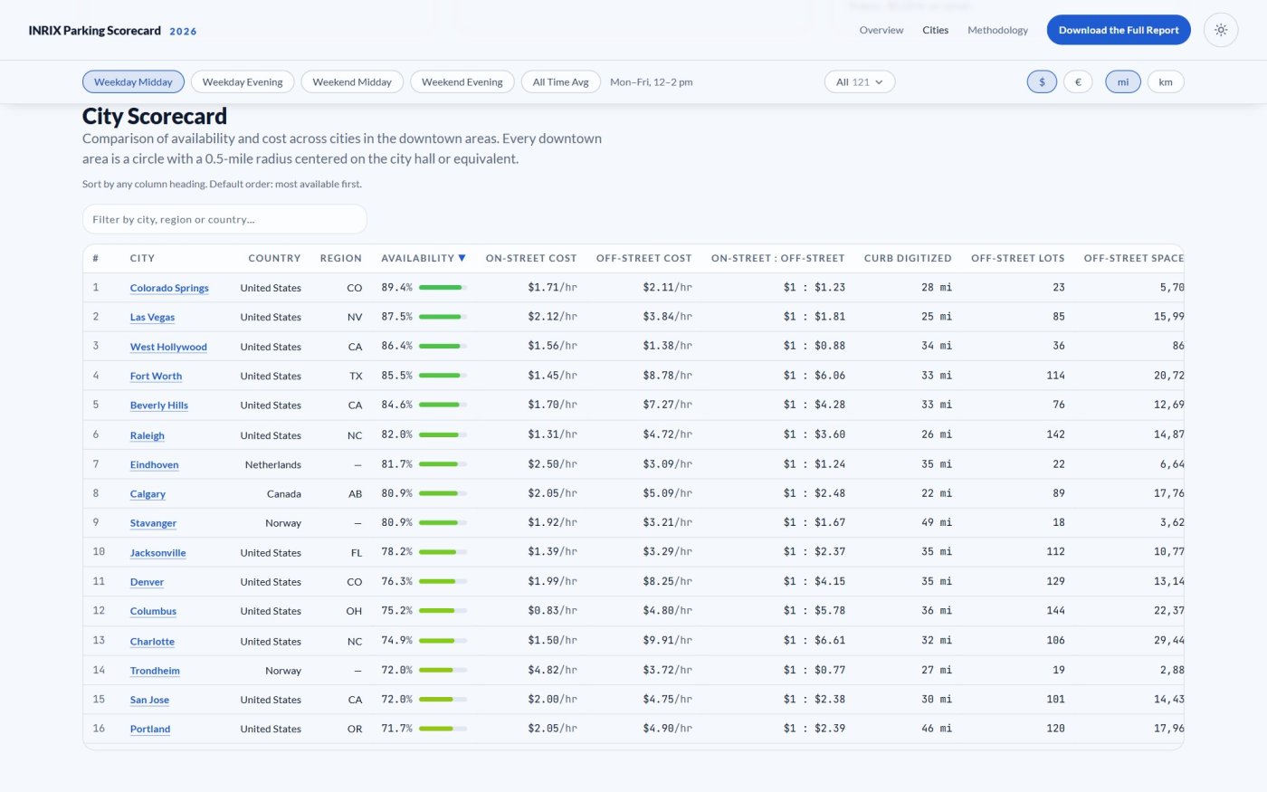Sort table by Country column

point(274,258)
